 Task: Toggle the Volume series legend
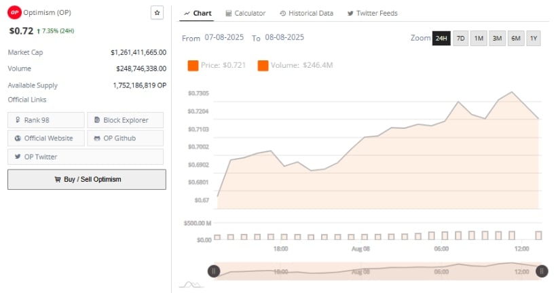pos(295,65)
